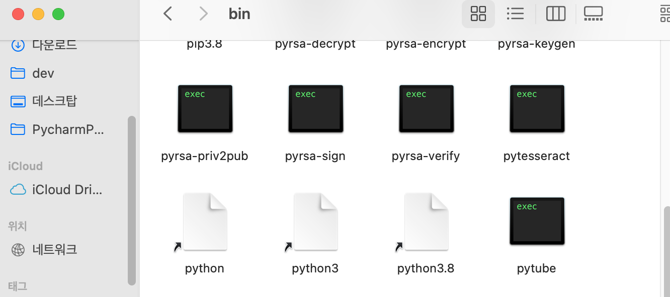This screenshot has width=670, height=297.
Task: Select the pytesseract exec icon
Action: [537, 109]
